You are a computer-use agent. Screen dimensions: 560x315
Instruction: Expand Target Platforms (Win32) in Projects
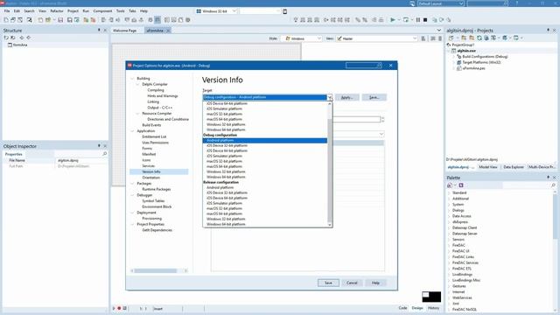pyautogui.click(x=454, y=62)
